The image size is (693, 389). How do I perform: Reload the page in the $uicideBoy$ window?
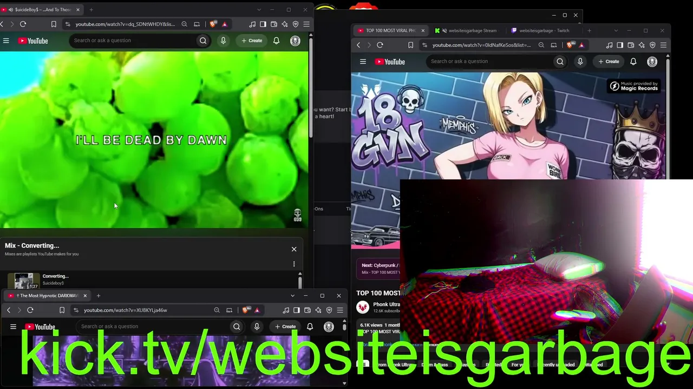click(x=23, y=24)
